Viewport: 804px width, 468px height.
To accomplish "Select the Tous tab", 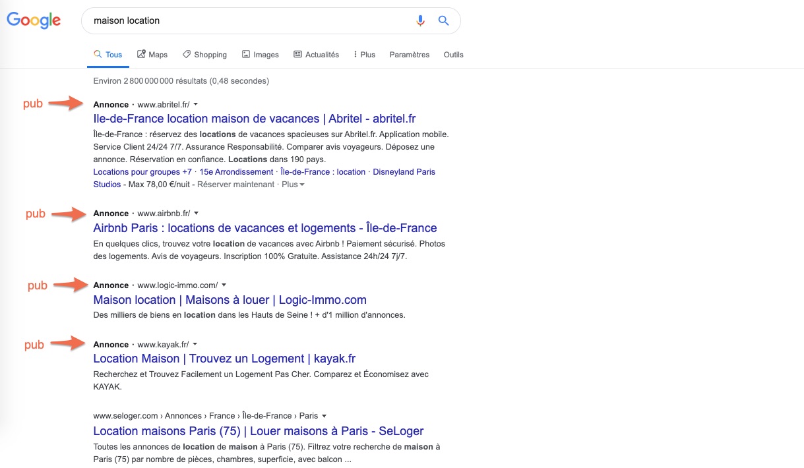I will click(108, 55).
